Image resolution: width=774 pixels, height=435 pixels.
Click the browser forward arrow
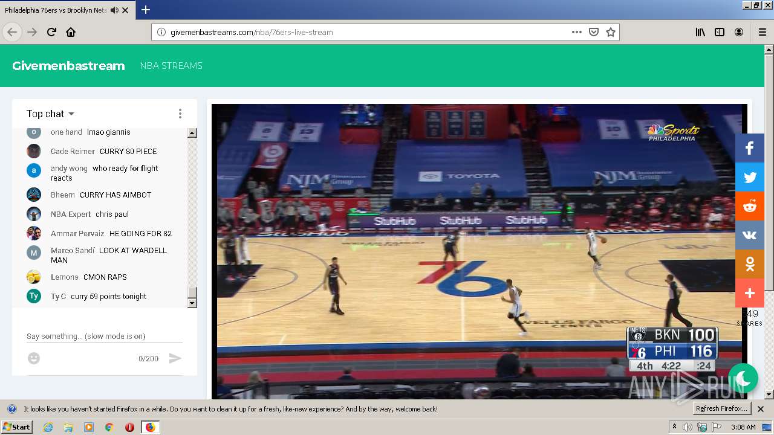(32, 32)
